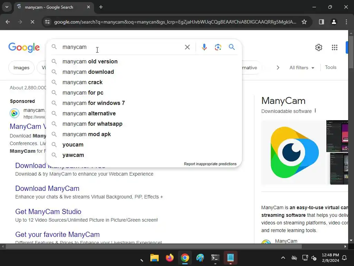Open the taskbar clock showing 12:48 PM

330,258
